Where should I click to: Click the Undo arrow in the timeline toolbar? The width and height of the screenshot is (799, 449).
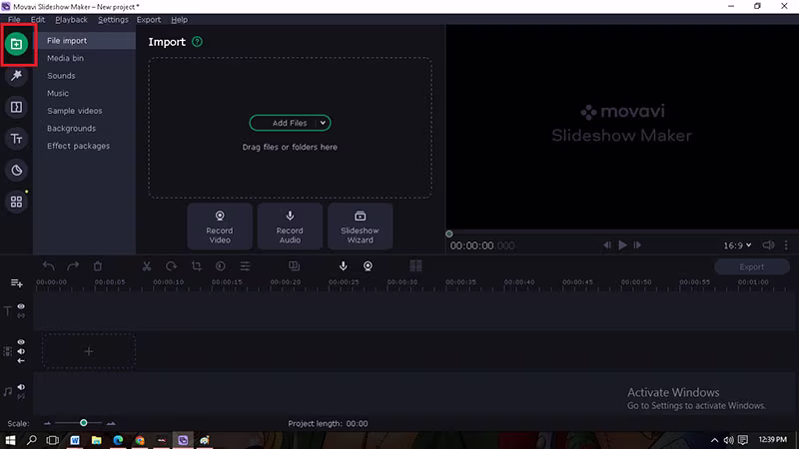point(48,265)
